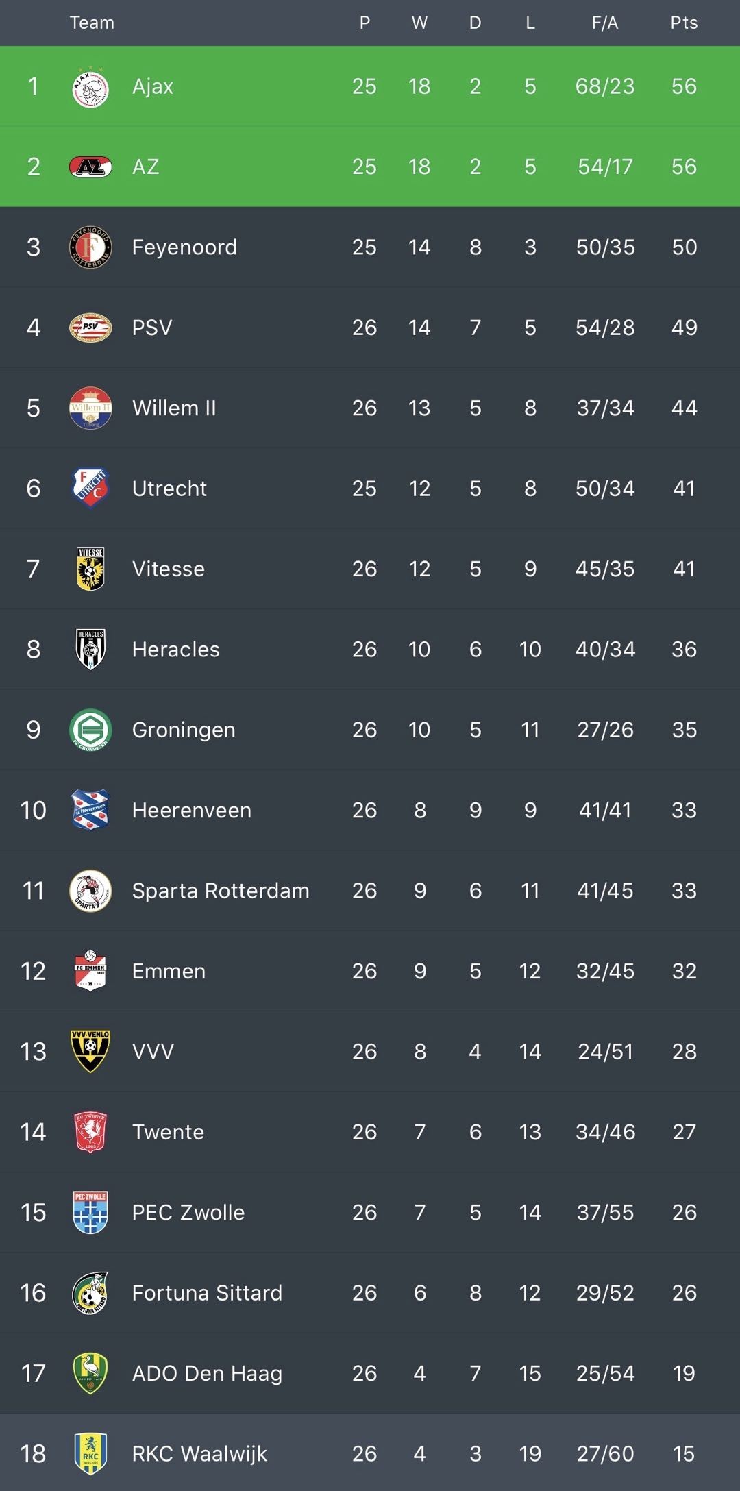Select the RKC Waalwijk row in 18th place
This screenshot has width=740, height=1491.
(370, 1453)
